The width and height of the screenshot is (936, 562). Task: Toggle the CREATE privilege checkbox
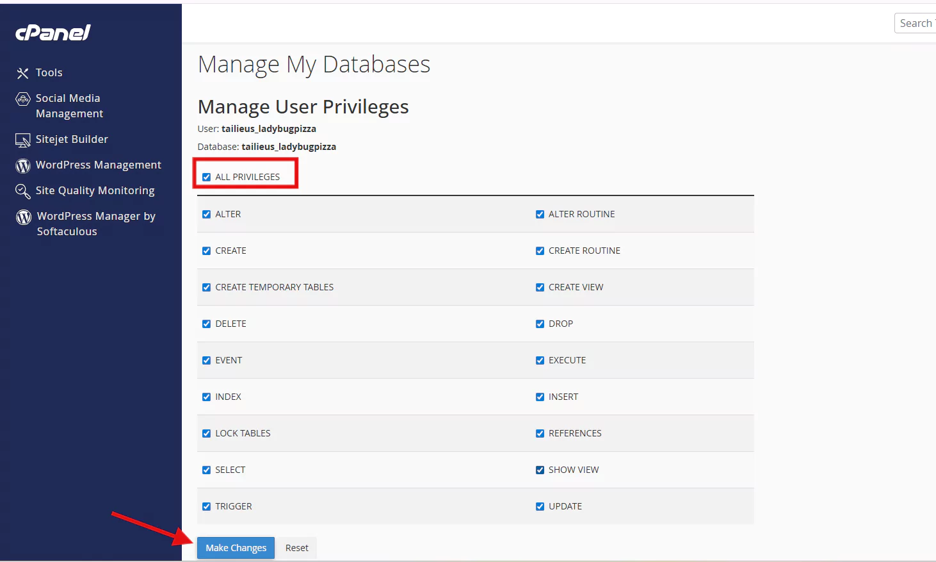pos(206,251)
